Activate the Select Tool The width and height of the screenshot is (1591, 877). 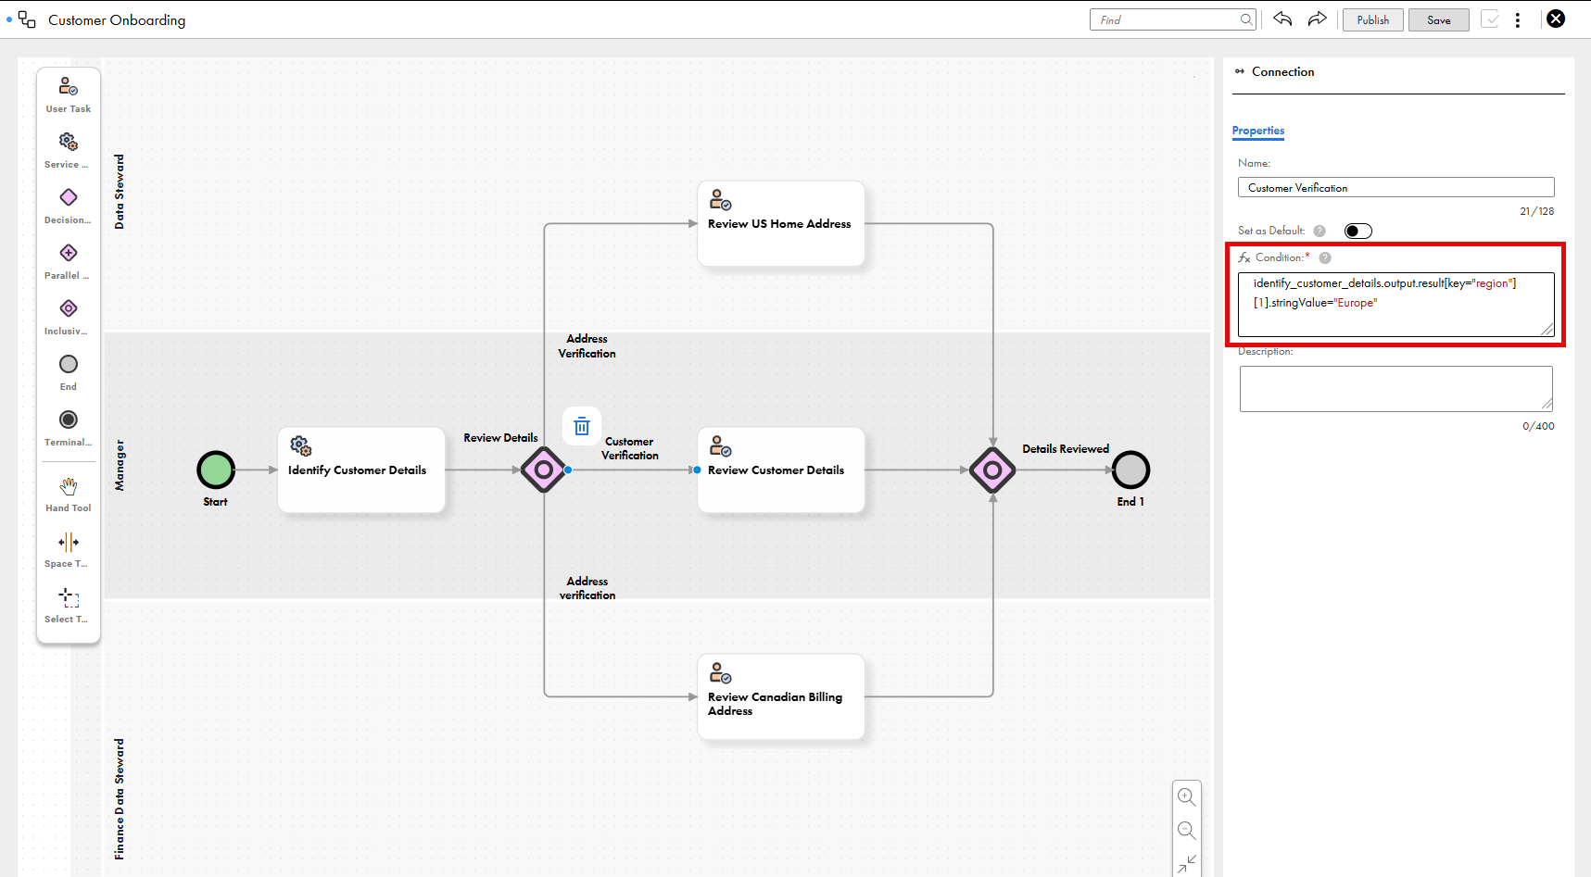coord(69,606)
